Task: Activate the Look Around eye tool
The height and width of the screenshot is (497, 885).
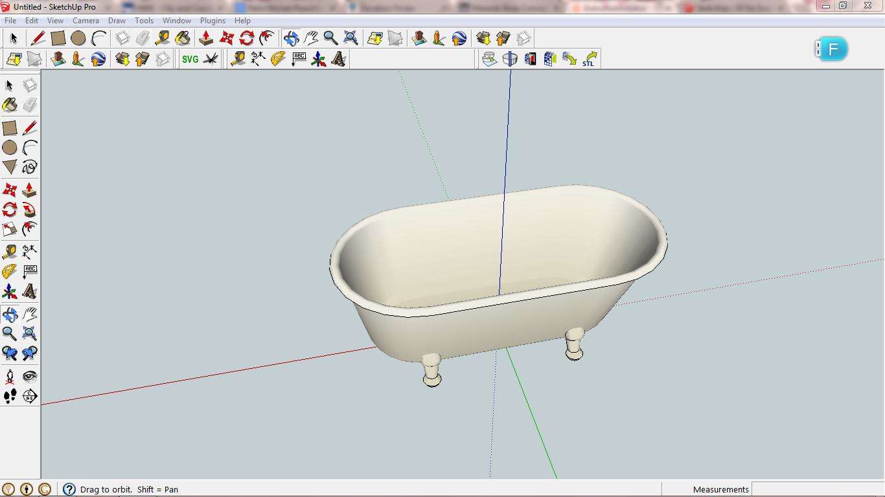Action: click(x=30, y=377)
